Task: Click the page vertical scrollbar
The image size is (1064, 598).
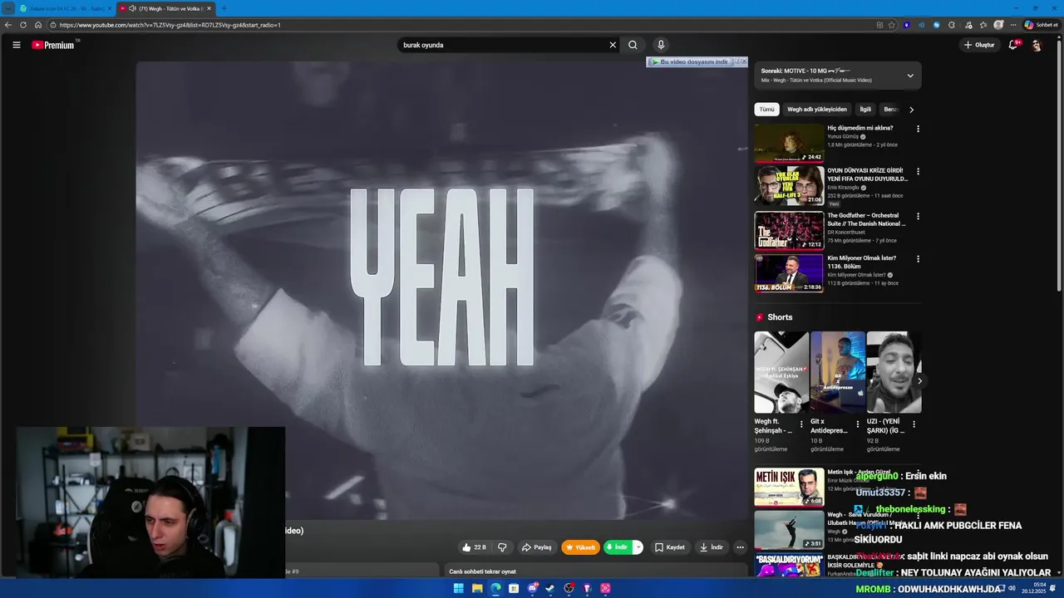Action: [1059, 166]
